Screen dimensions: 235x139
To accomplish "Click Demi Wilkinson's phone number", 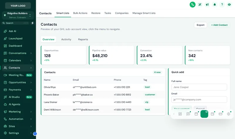I will (122, 109).
